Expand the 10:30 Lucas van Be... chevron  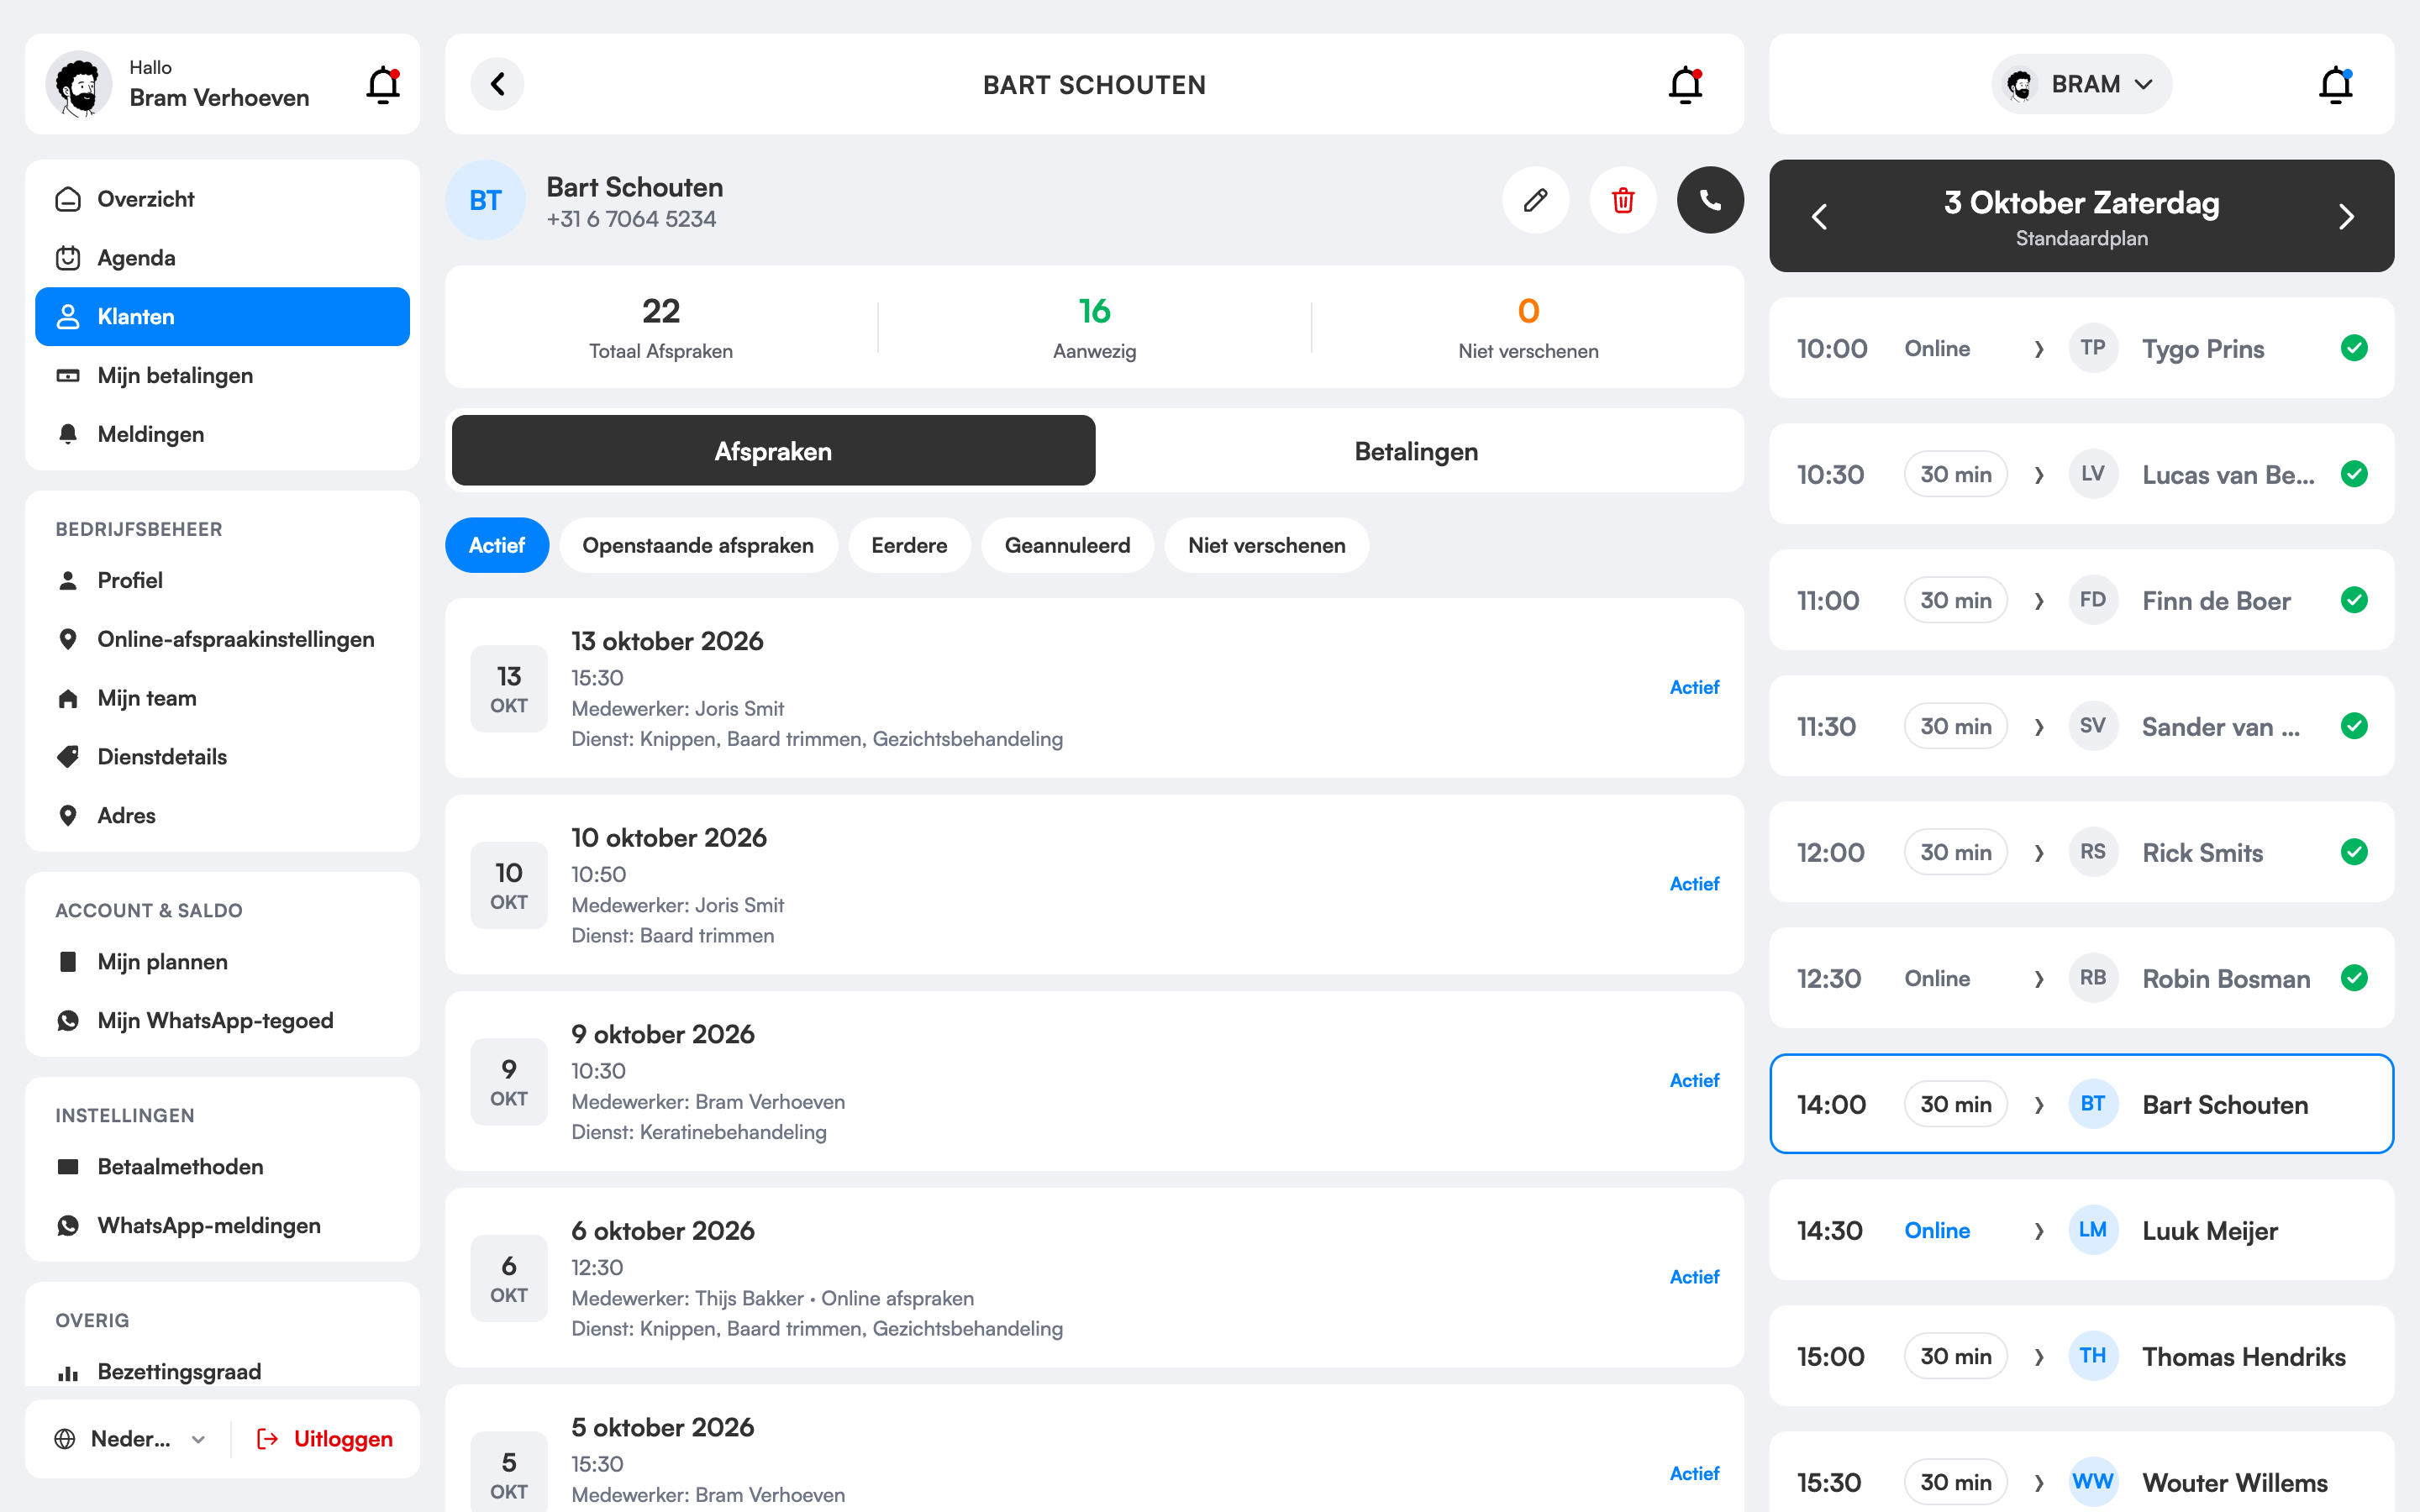(2038, 475)
